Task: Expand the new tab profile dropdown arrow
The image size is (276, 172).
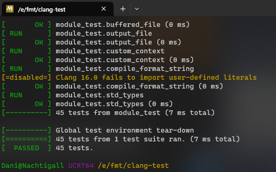Action: point(137,9)
